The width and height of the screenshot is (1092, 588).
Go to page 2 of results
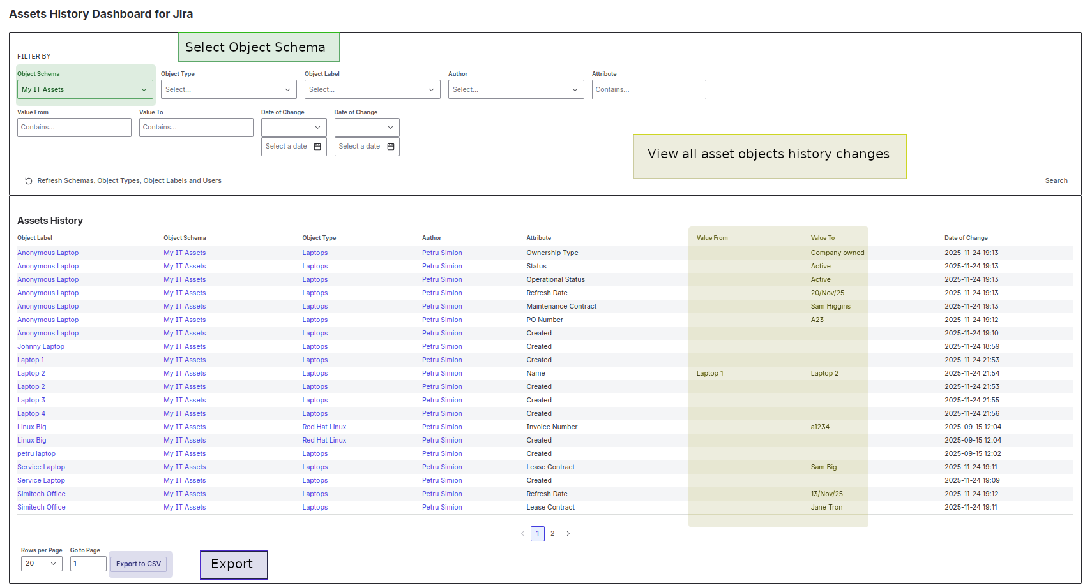tap(552, 534)
